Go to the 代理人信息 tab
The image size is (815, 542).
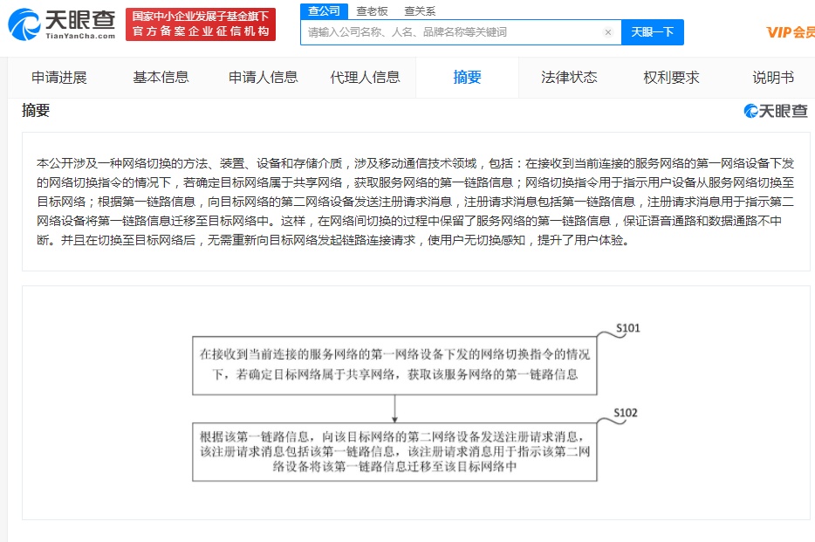tap(365, 78)
